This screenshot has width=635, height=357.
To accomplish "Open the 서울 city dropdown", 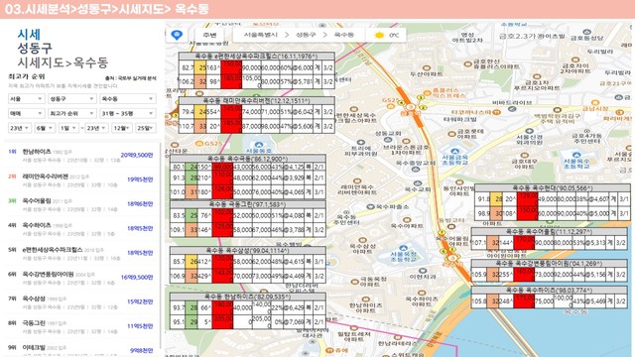I will click(27, 99).
